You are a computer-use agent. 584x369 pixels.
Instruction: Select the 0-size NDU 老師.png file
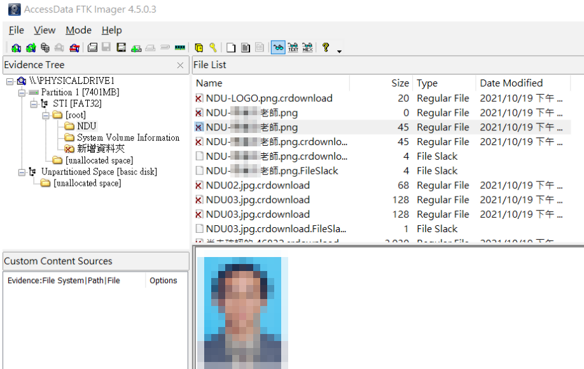(382, 113)
